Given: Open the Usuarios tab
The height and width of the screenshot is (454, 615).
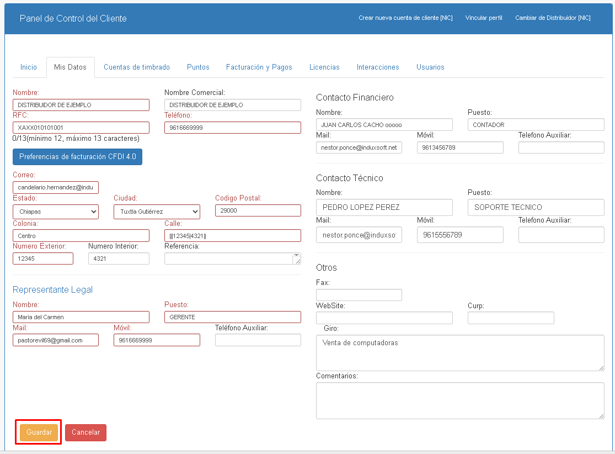Looking at the screenshot, I should 430,67.
